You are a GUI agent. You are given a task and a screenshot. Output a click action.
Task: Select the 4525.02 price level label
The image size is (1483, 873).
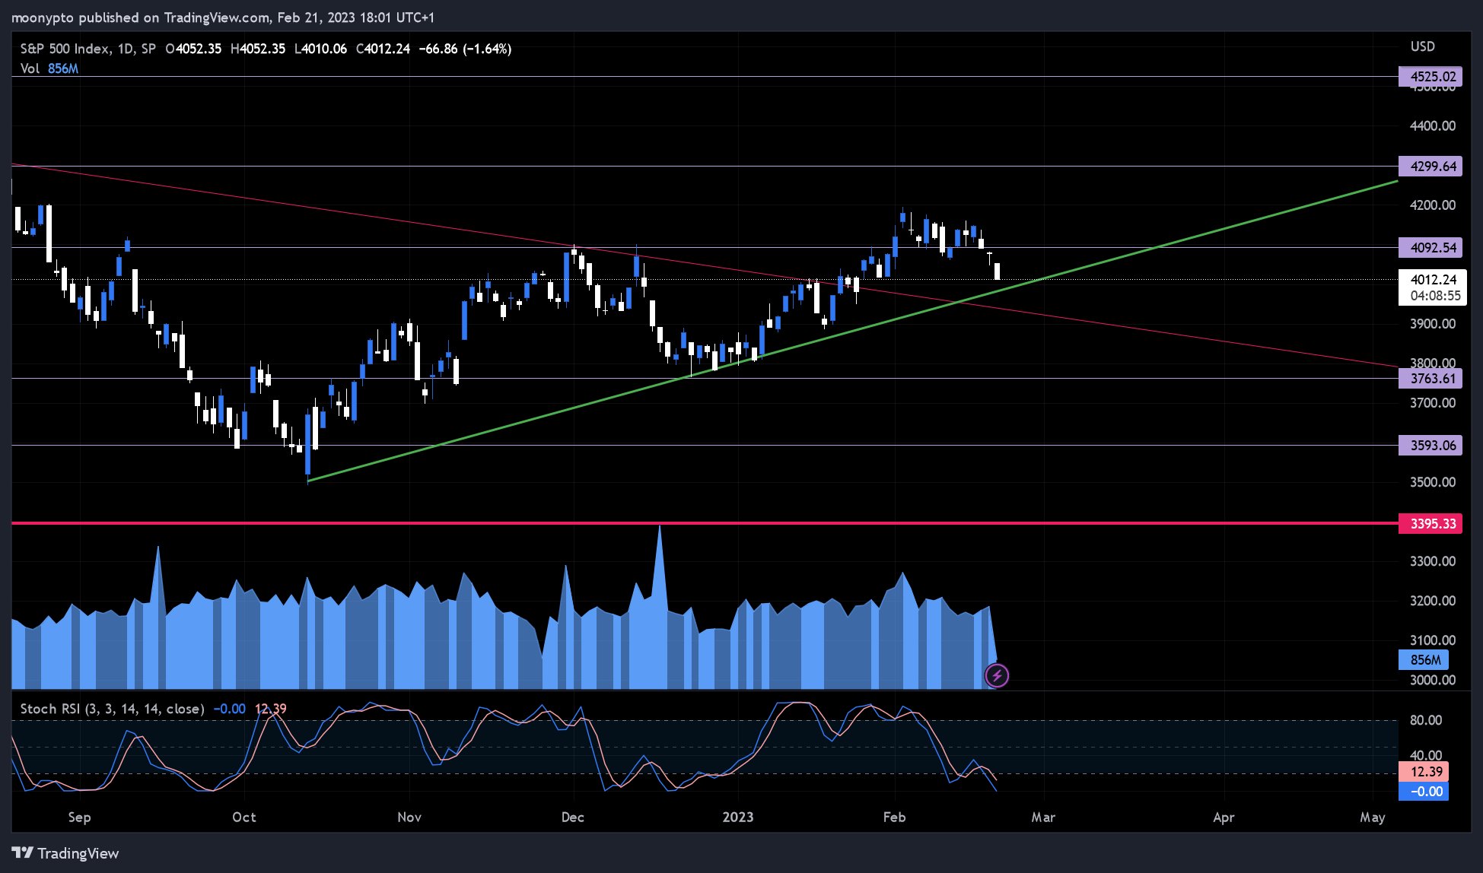[x=1430, y=76]
